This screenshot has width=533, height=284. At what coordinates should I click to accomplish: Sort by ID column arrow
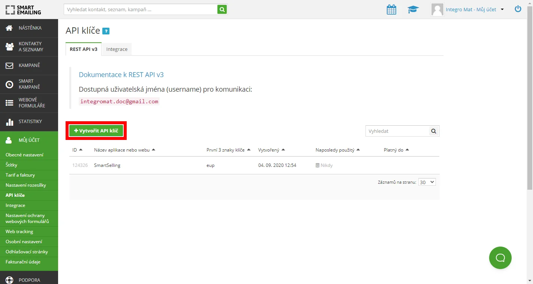(81, 150)
